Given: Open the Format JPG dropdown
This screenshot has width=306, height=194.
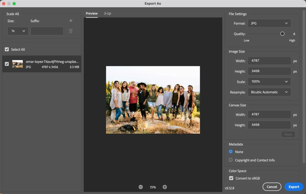Looking at the screenshot, I should click(269, 23).
